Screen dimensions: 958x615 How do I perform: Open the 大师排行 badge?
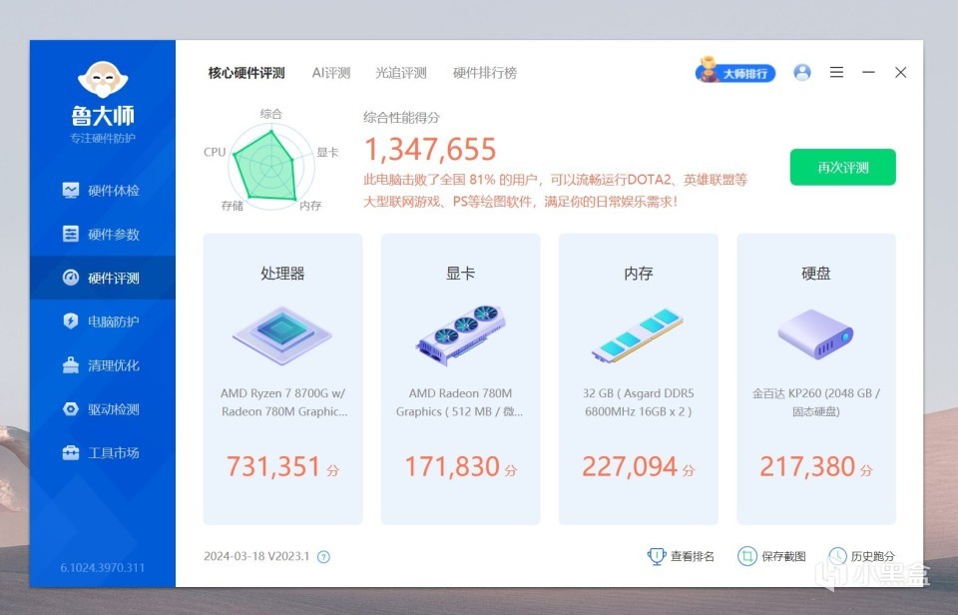tap(735, 72)
